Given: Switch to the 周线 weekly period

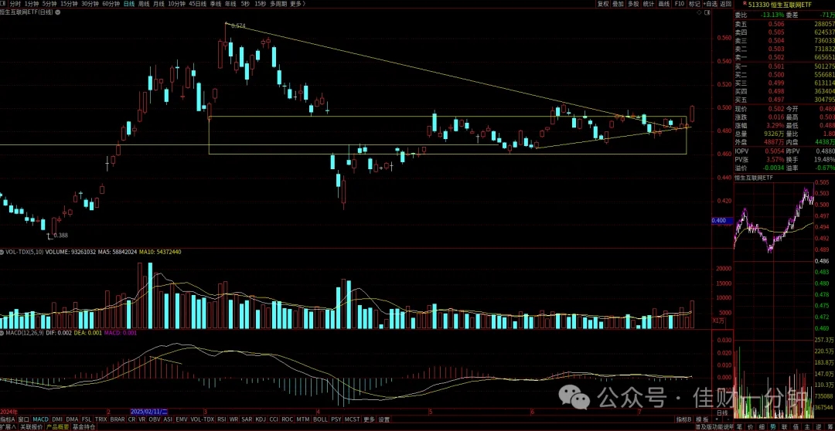Looking at the screenshot, I should [144, 3].
